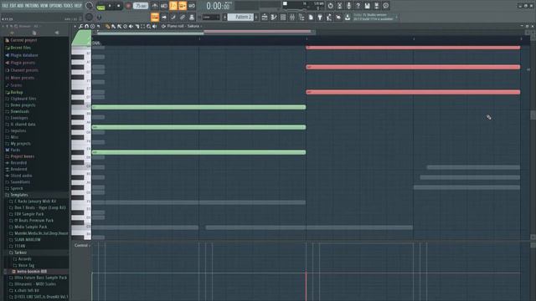Screen dimensions: 536x301
Task: Open the piano roll options arrow menu
Action: click(75, 26)
